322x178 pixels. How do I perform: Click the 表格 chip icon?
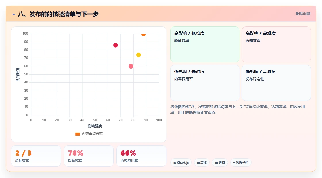coord(198,163)
